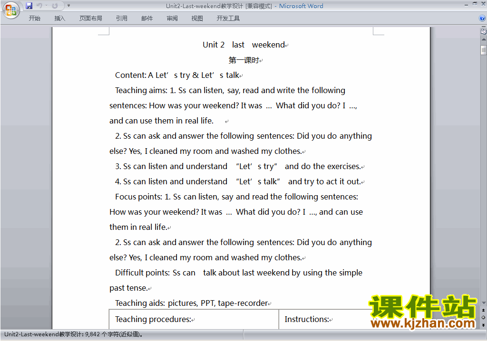This screenshot has width=487, height=341.
Task: Go to previous page with the double-up arrow
Action: pyautogui.click(x=483, y=310)
